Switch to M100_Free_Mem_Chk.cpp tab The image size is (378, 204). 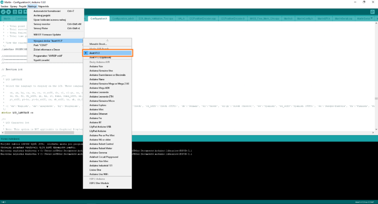click(265, 18)
